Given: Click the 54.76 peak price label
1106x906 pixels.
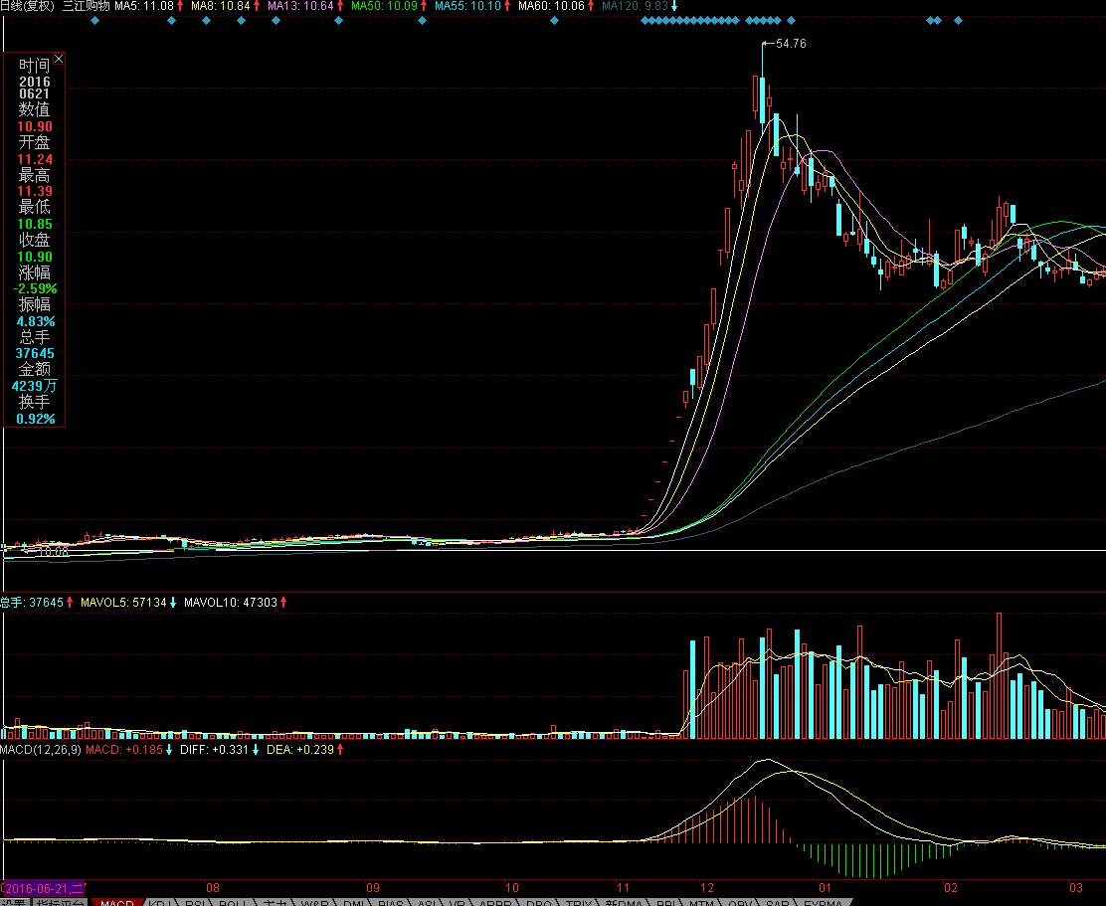Looking at the screenshot, I should 791,44.
